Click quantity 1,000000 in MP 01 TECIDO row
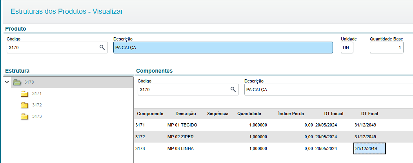This screenshot has width=413, height=163. [258, 125]
